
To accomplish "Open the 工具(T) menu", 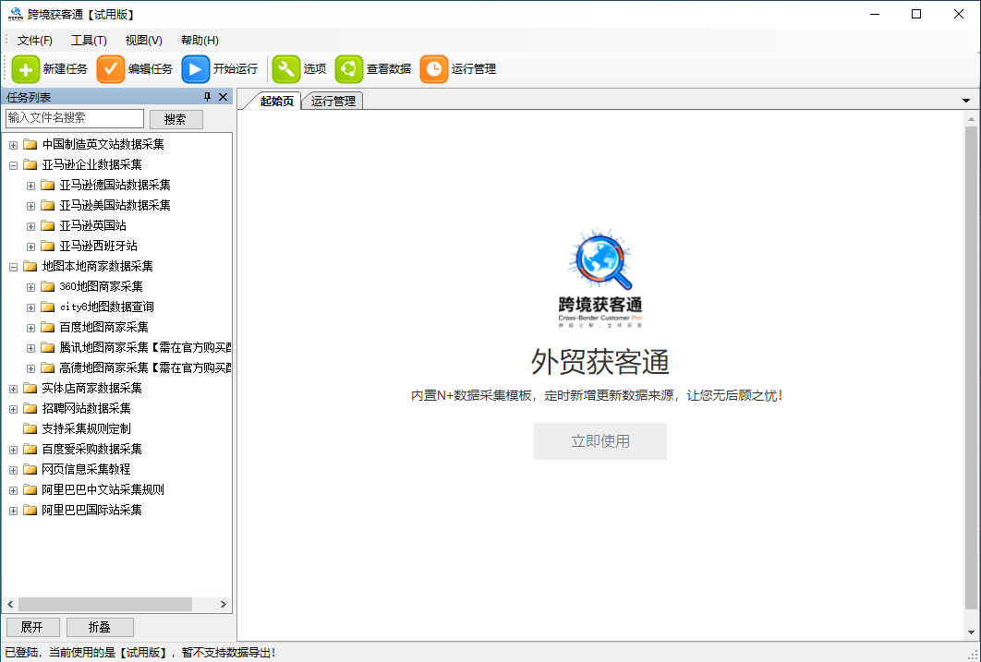I will [x=89, y=41].
